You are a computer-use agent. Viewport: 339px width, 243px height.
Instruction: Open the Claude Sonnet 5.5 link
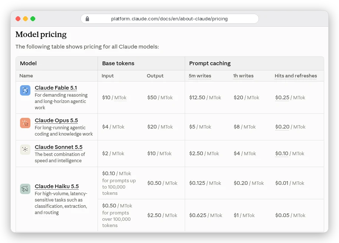59,147
